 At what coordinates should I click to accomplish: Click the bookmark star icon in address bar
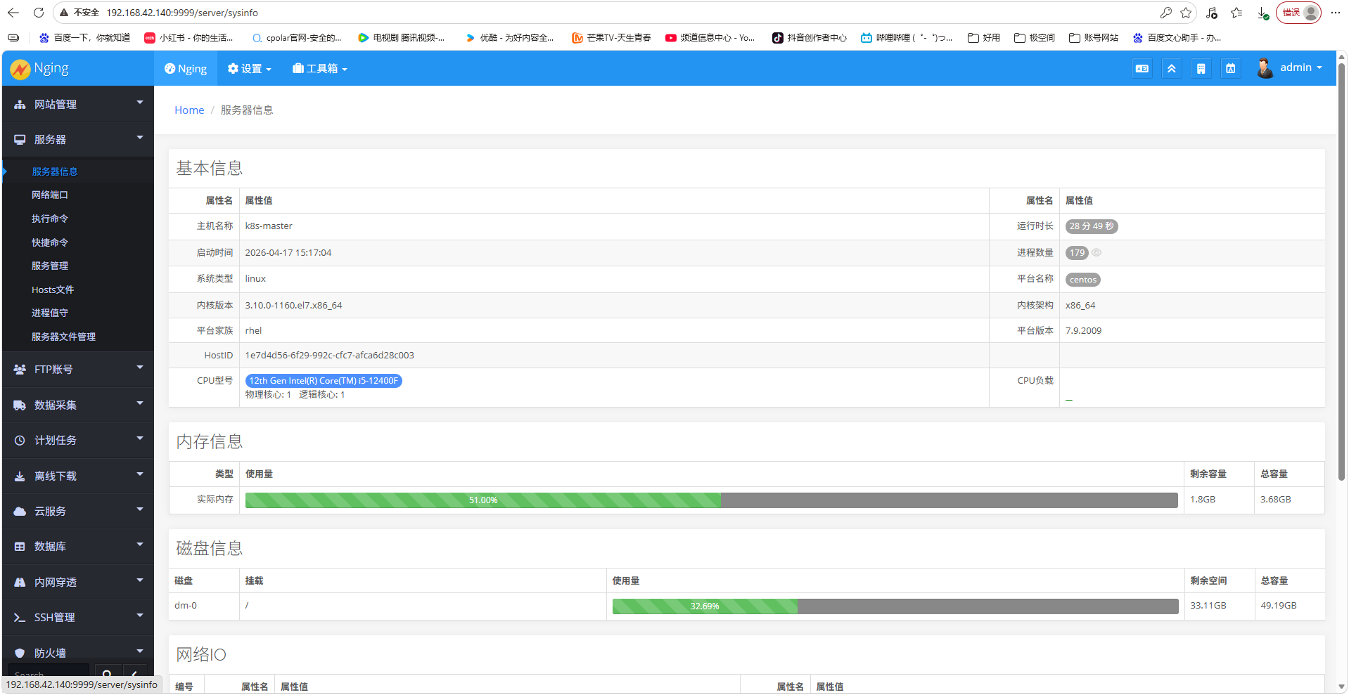[x=1186, y=13]
